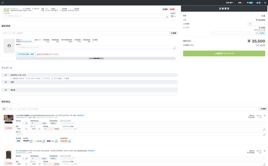Mark the LG TV as 不成約
Viewport: 268px width, 166px height.
pyautogui.click(x=9, y=128)
